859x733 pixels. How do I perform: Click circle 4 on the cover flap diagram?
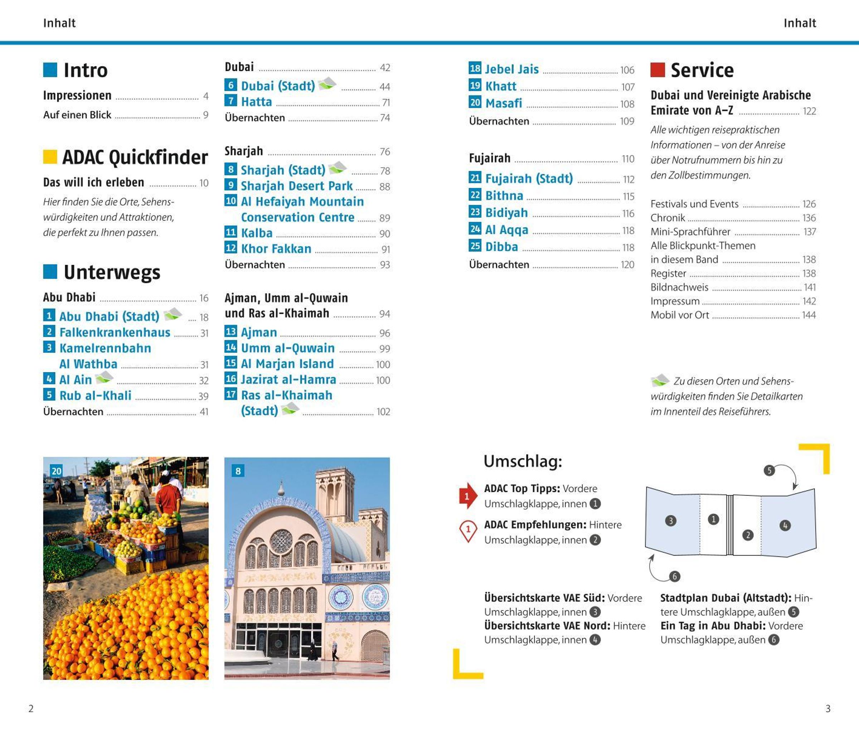[785, 526]
